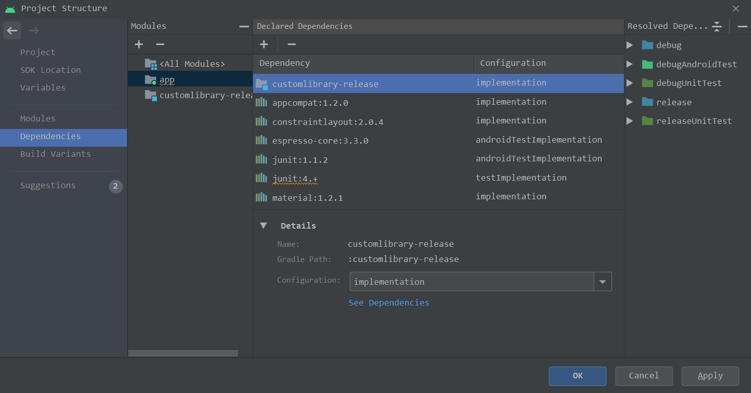The height and width of the screenshot is (393, 751).
Task: Click the See Dependencies link
Action: (389, 302)
